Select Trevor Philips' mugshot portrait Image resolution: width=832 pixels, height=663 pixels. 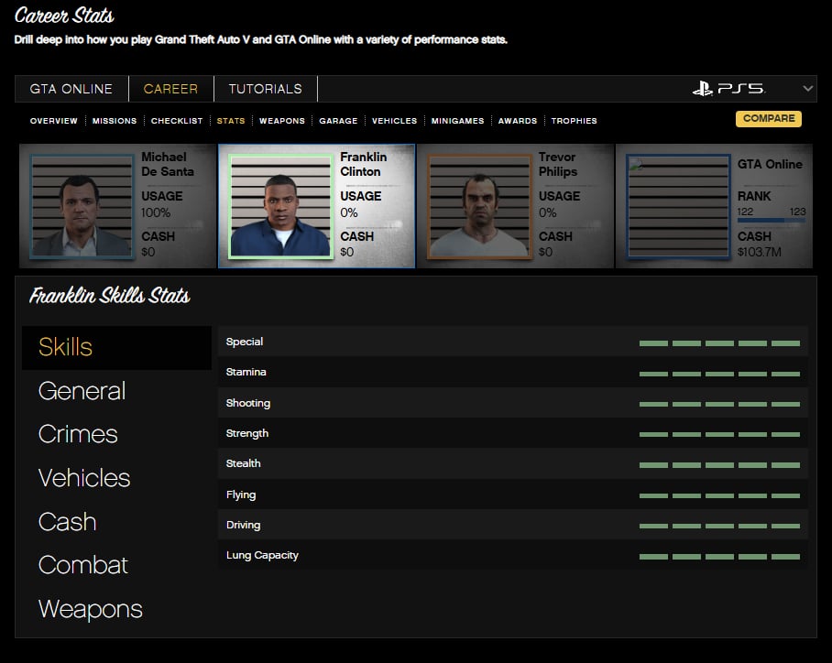pos(479,206)
